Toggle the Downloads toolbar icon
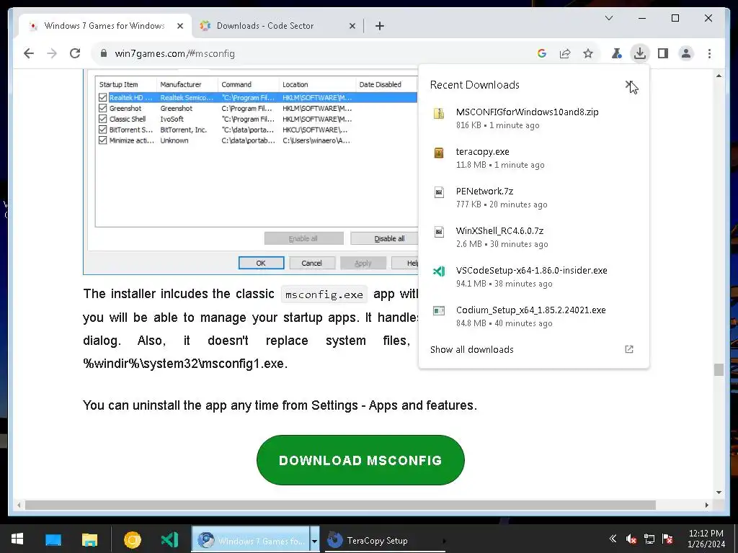The width and height of the screenshot is (738, 553). 640,53
